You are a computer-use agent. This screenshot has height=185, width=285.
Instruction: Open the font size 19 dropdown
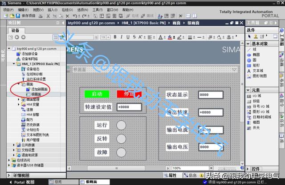click(x=109, y=37)
